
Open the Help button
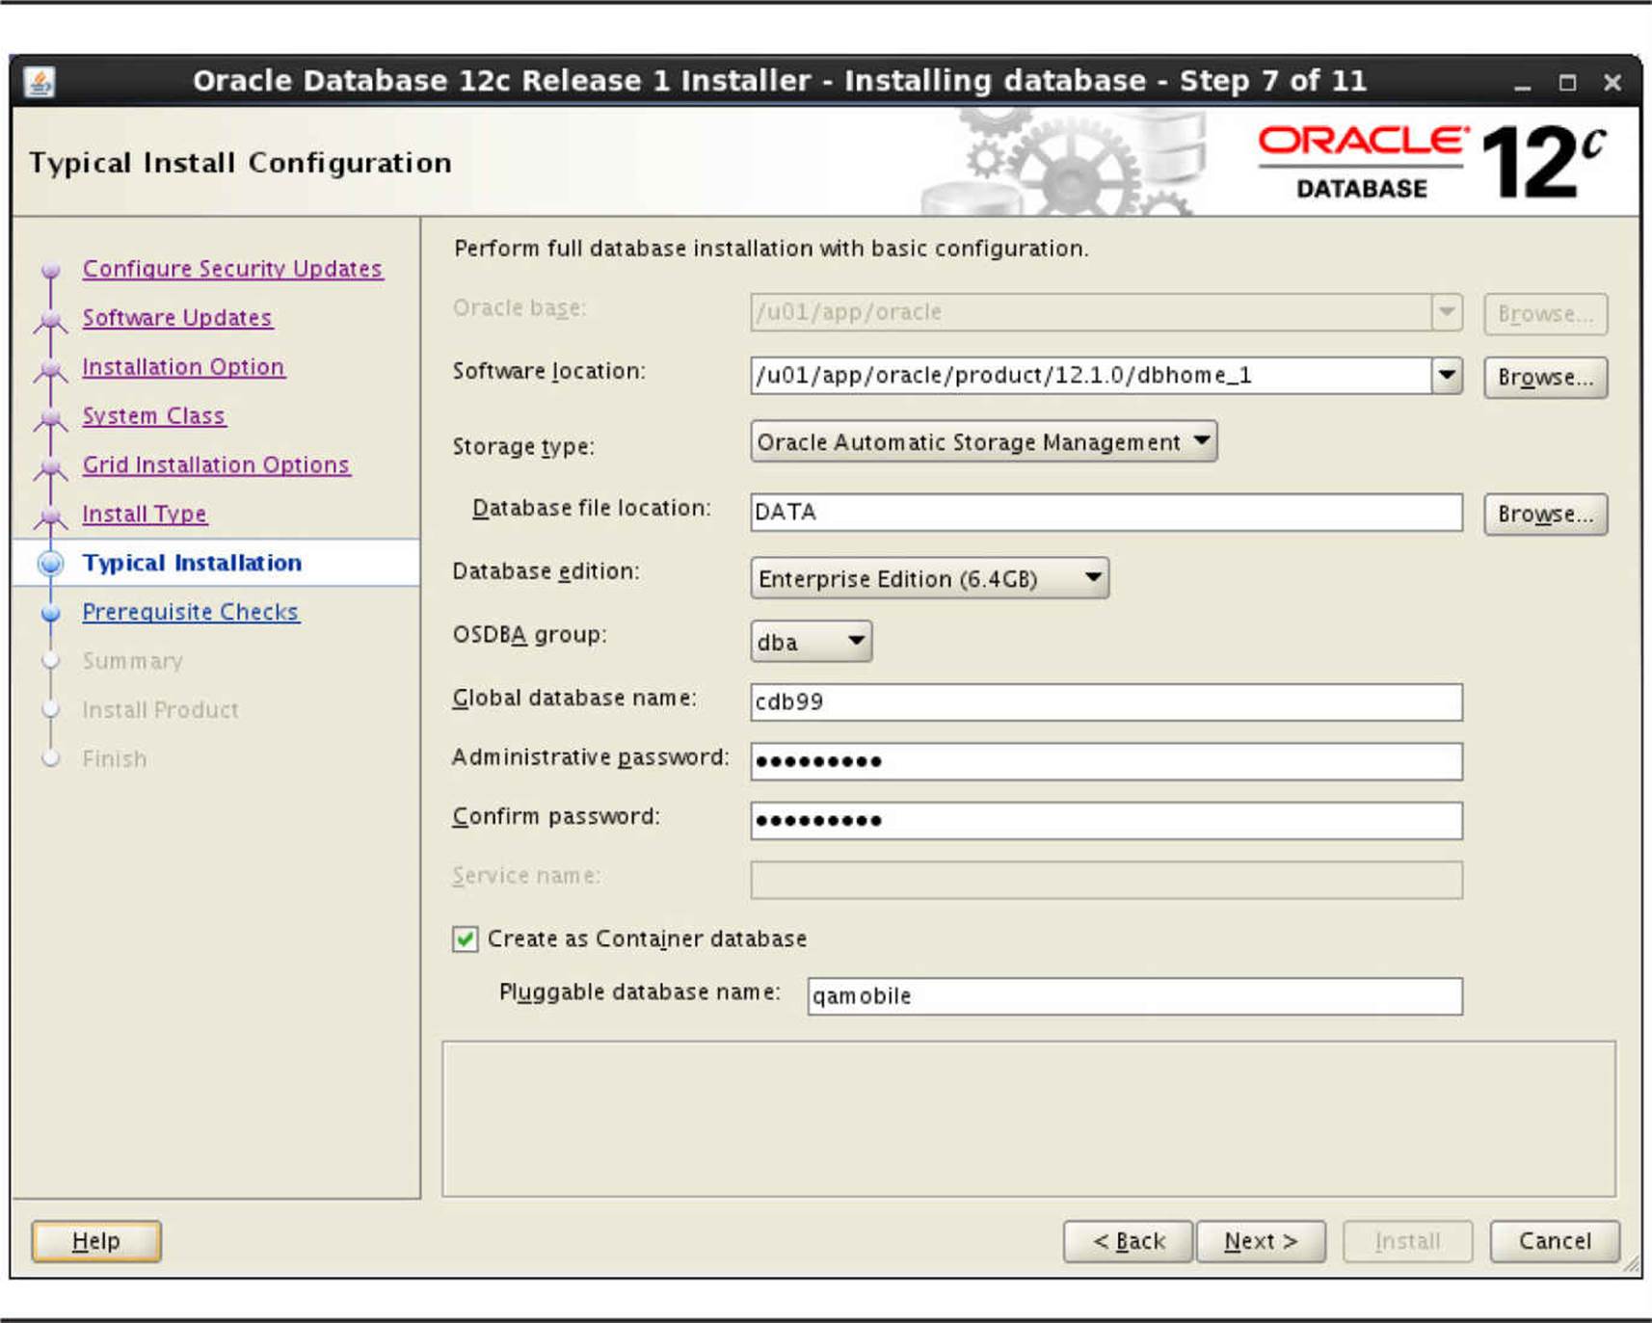96,1241
